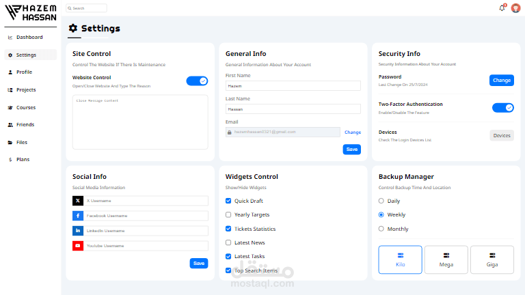Viewport: 525px width, 295px height.
Task: Select the Daily backup radio button
Action: pyautogui.click(x=381, y=201)
